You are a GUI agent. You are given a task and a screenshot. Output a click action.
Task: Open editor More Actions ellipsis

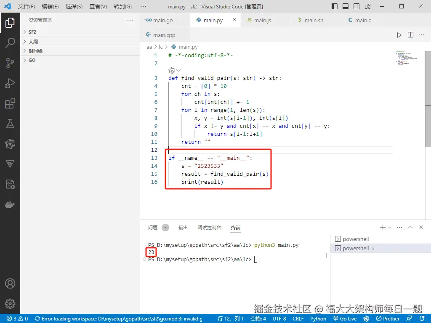point(421,35)
